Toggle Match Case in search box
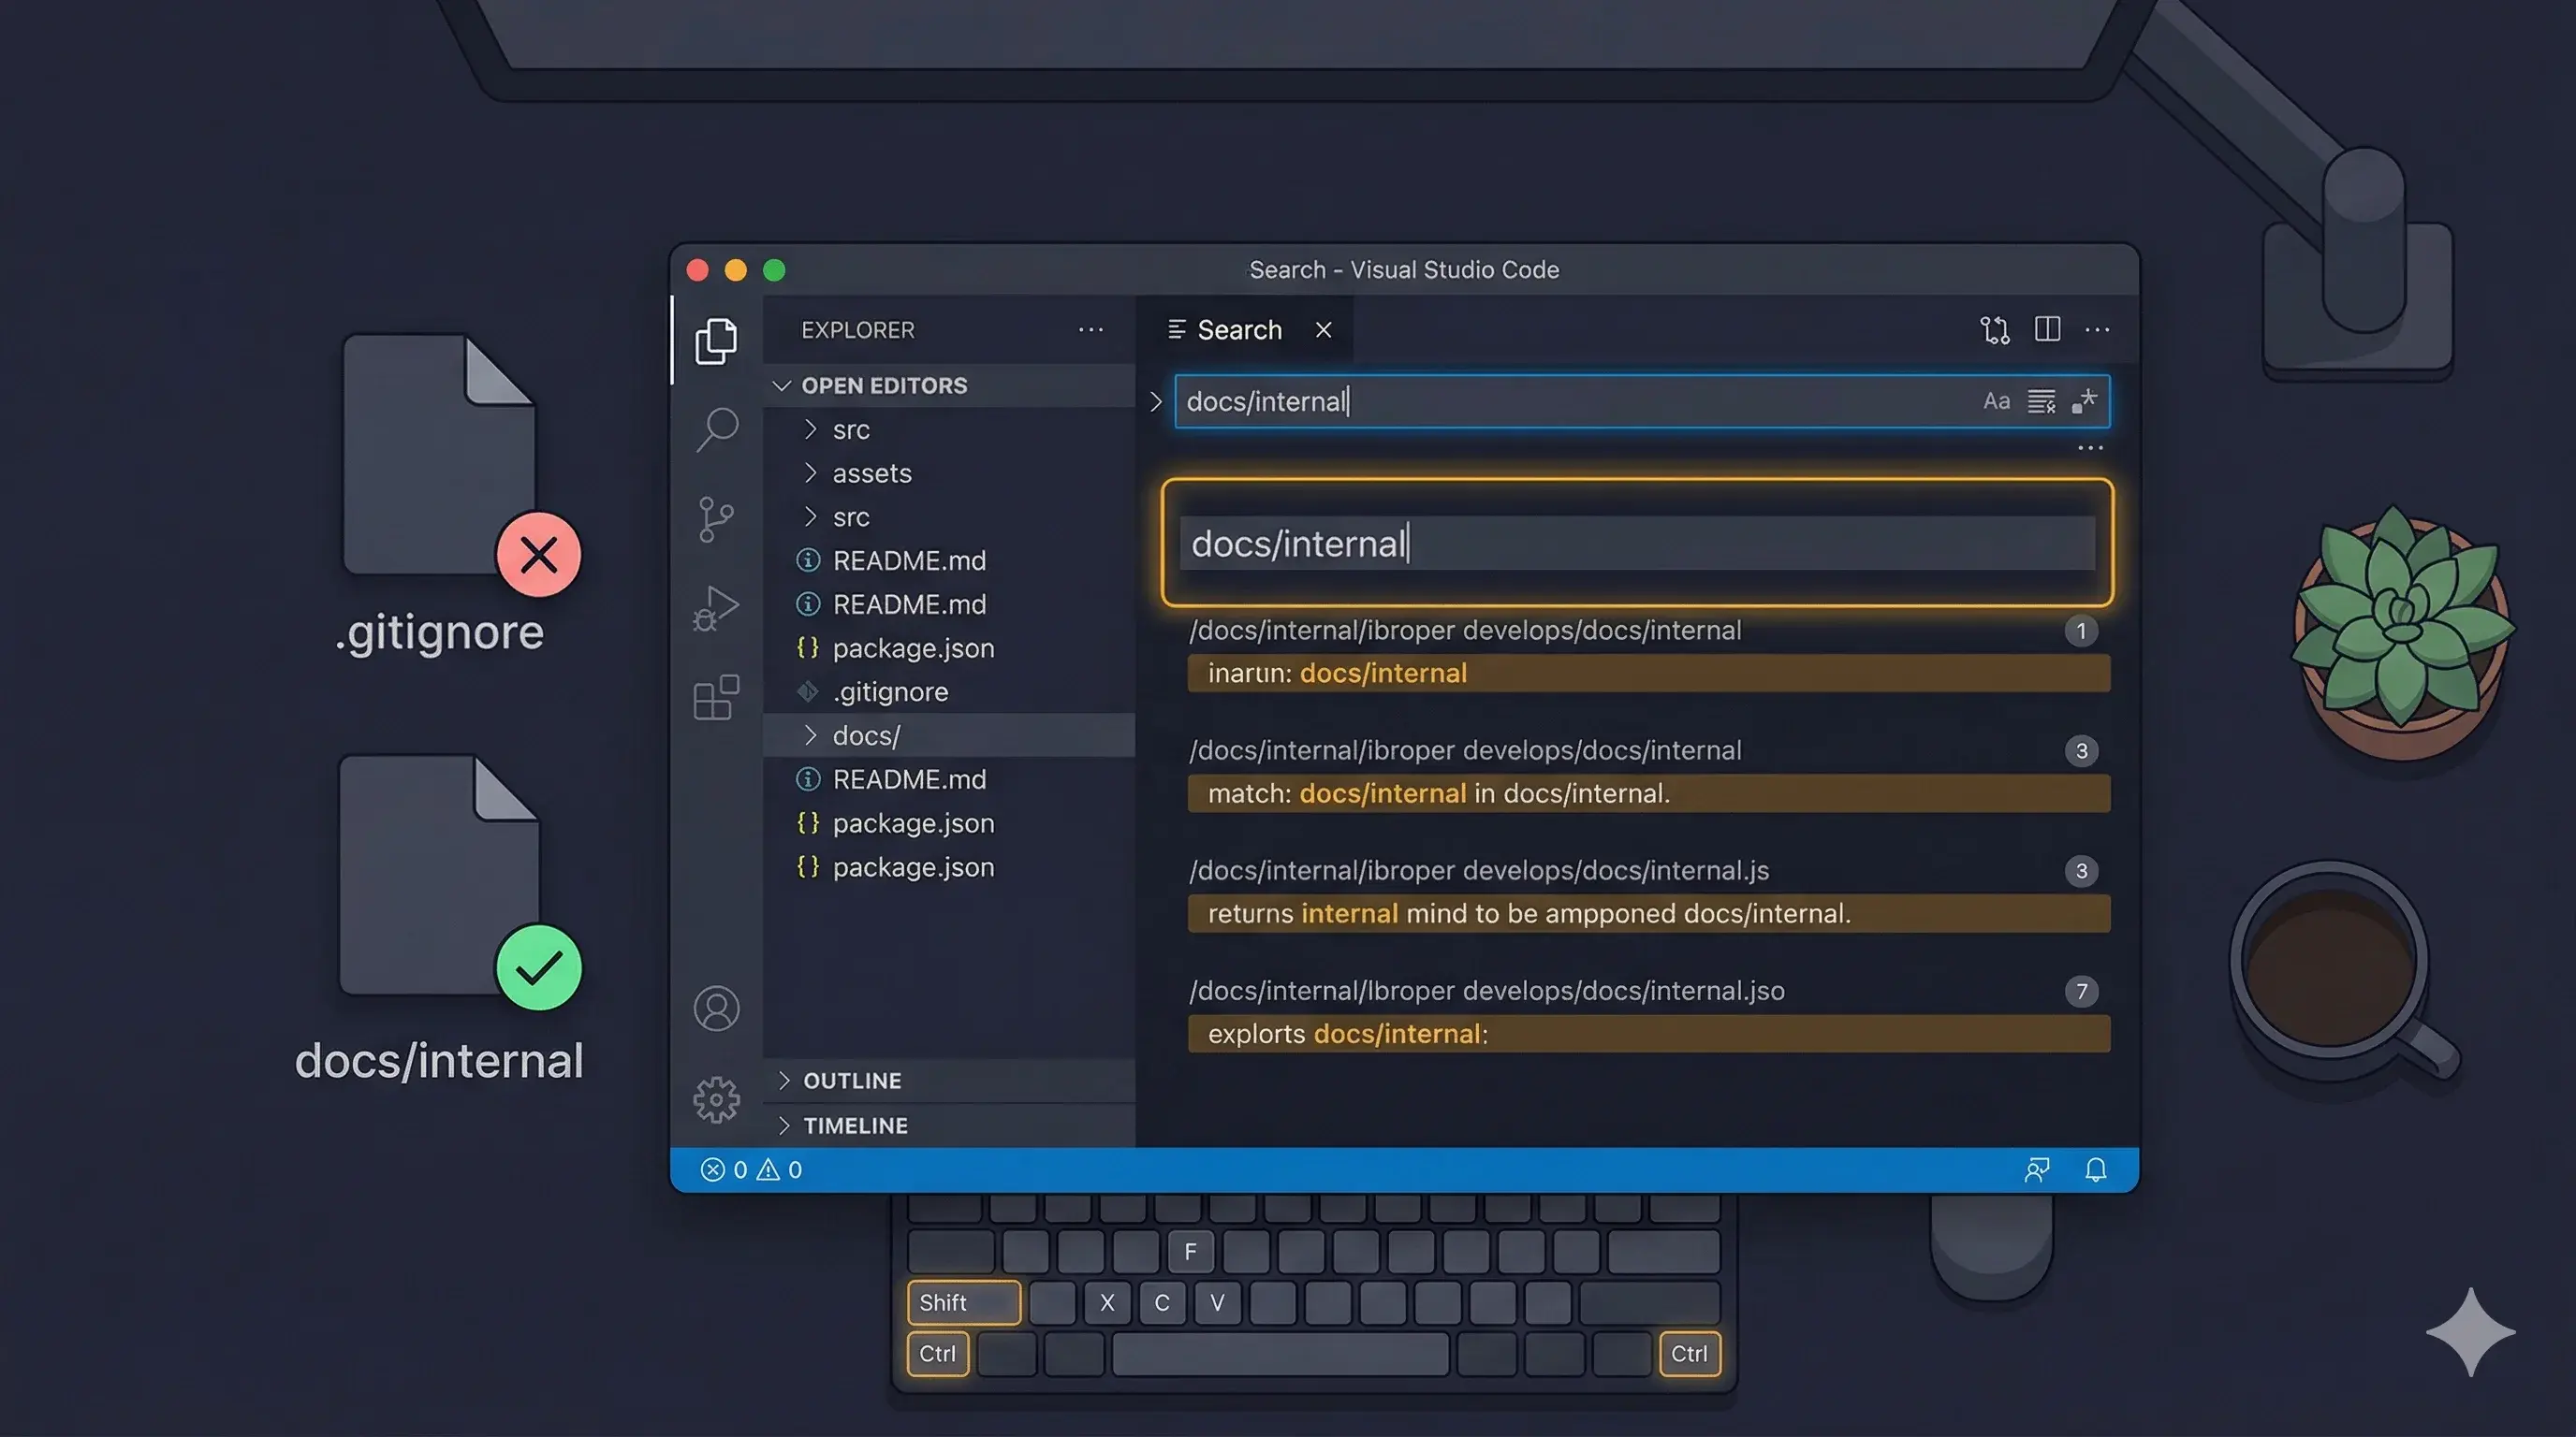 point(1996,401)
